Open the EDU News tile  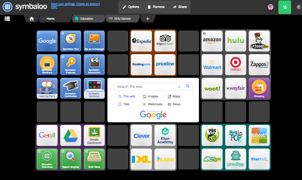pos(94,159)
